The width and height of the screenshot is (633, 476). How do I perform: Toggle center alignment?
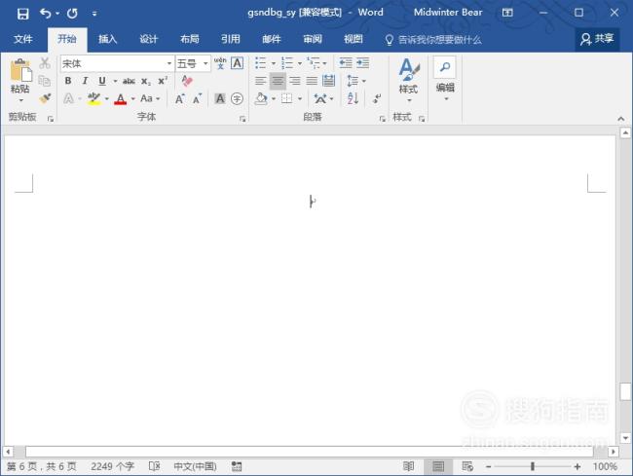[278, 81]
